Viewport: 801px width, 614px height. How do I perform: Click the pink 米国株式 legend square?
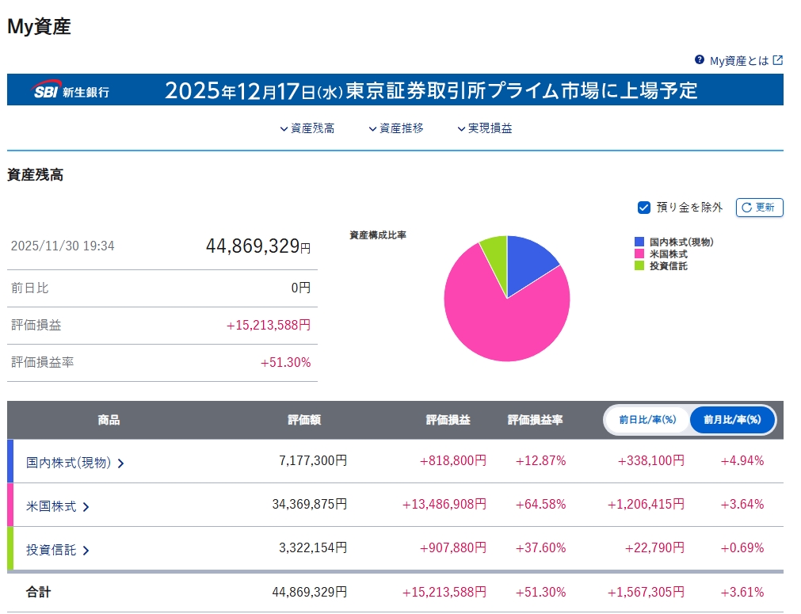click(639, 254)
